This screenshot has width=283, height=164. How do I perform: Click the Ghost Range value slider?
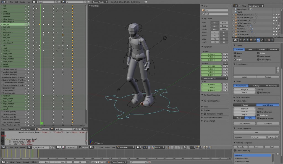(244, 89)
